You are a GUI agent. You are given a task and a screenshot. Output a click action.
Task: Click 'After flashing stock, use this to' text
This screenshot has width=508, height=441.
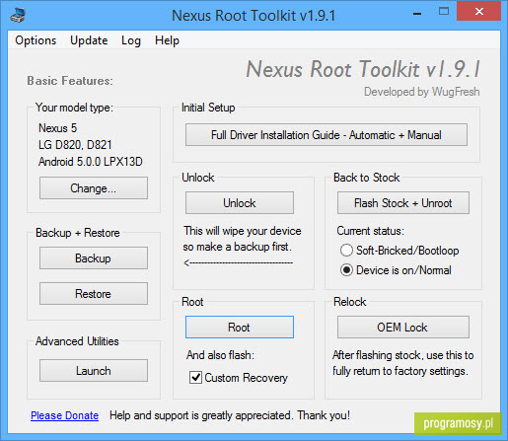(403, 355)
